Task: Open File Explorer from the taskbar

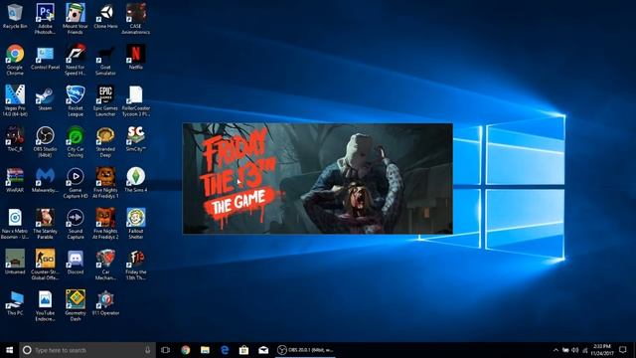Action: [205, 350]
